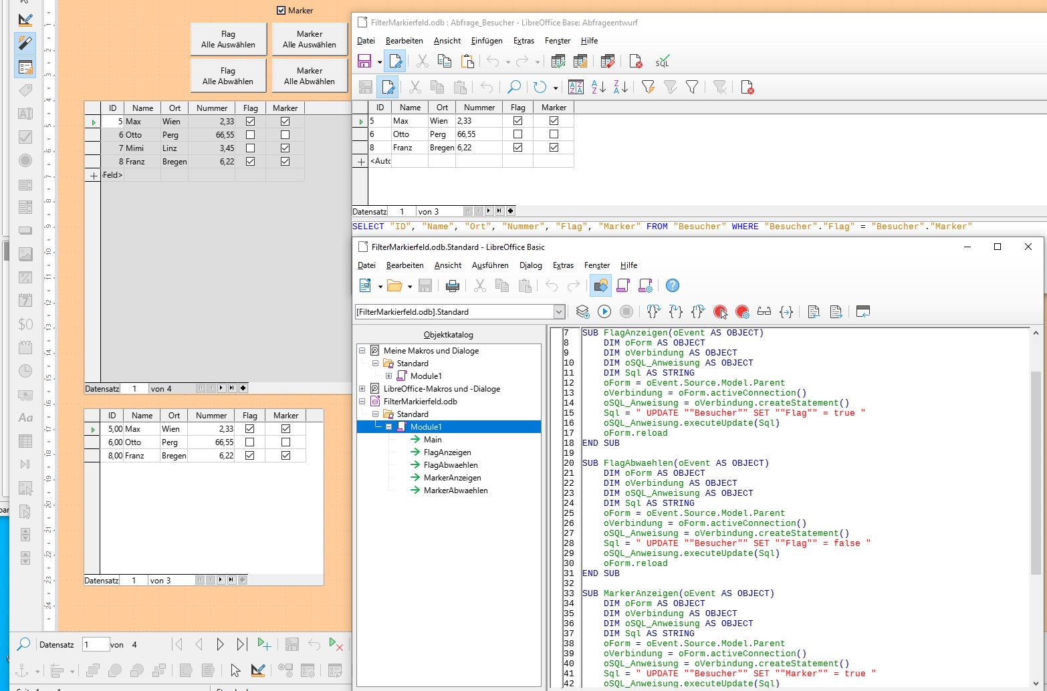
Task: Collapse Module1 node under FilterMarkierfeld.odb
Action: pyautogui.click(x=388, y=426)
